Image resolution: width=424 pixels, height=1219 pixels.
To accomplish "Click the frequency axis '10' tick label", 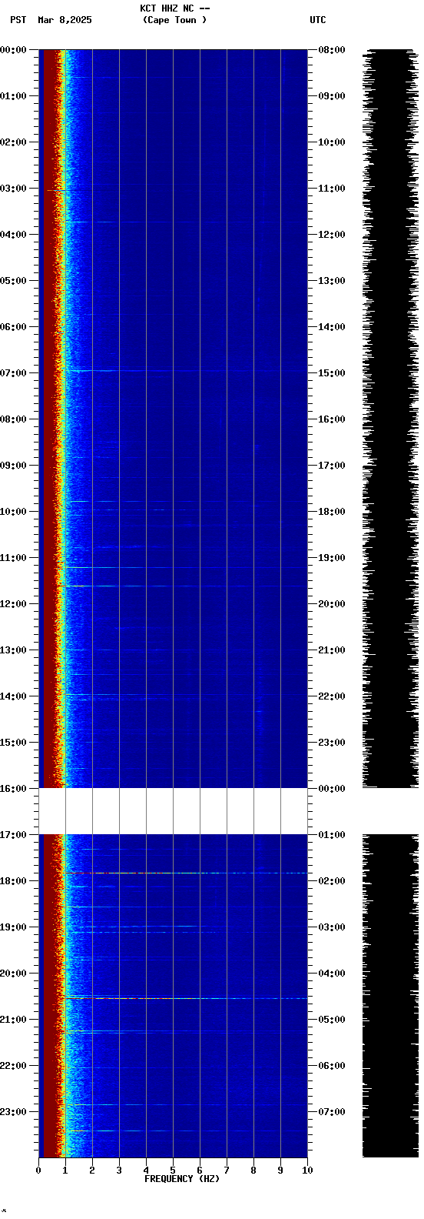I will point(307,1171).
